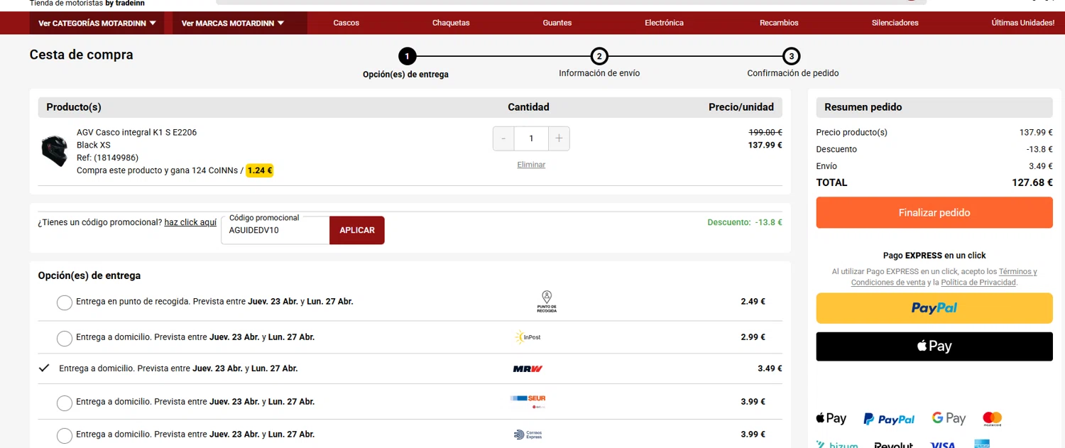Click the SEUR carrier logo
The width and height of the screenshot is (1065, 448).
[x=528, y=401]
